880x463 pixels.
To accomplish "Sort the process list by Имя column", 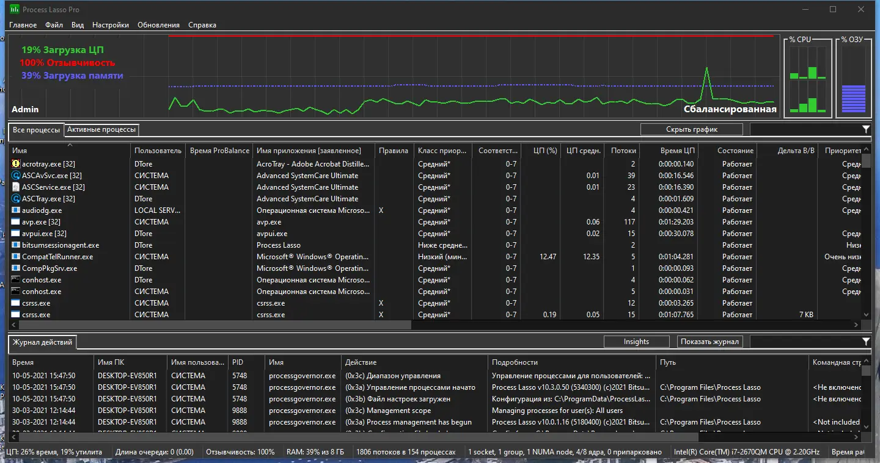I will (20, 151).
